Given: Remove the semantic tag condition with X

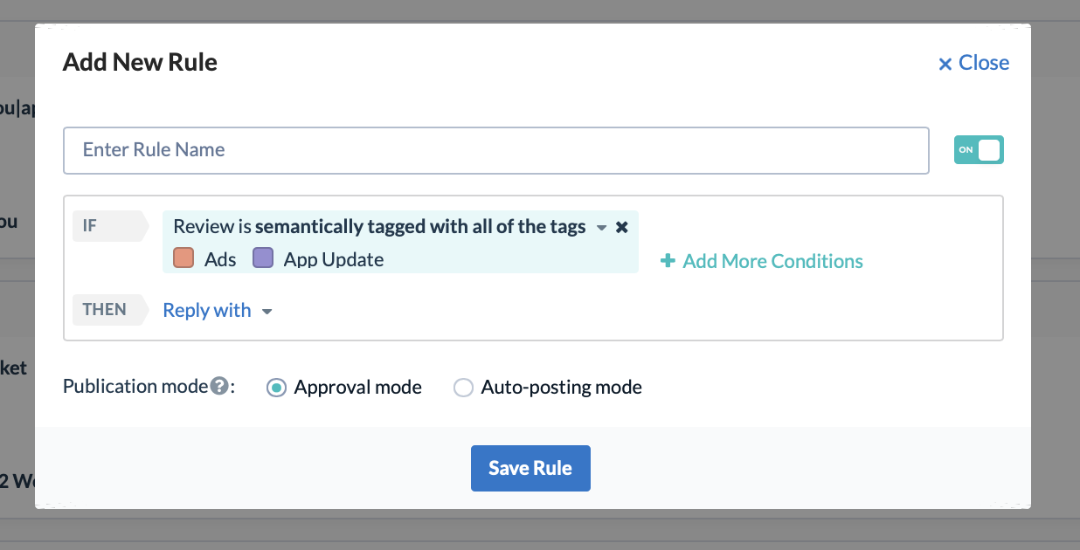Looking at the screenshot, I should pos(622,227).
